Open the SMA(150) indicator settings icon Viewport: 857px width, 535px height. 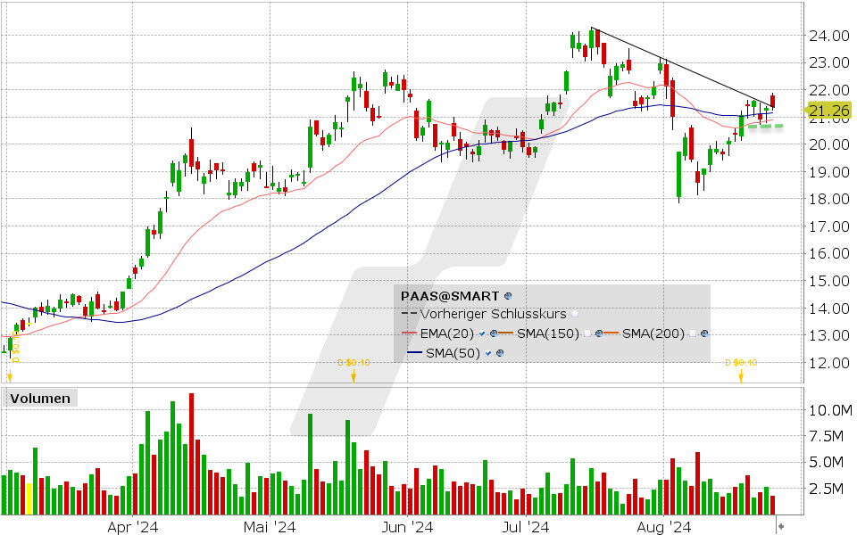tap(599, 333)
